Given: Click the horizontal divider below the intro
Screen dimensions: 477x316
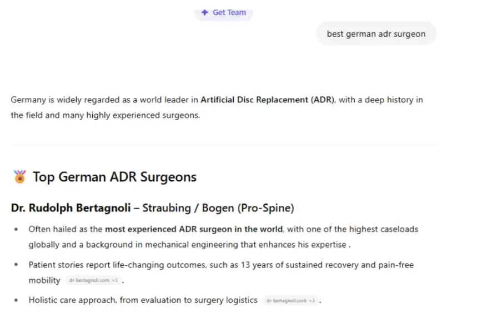Looking at the screenshot, I should tap(223, 145).
